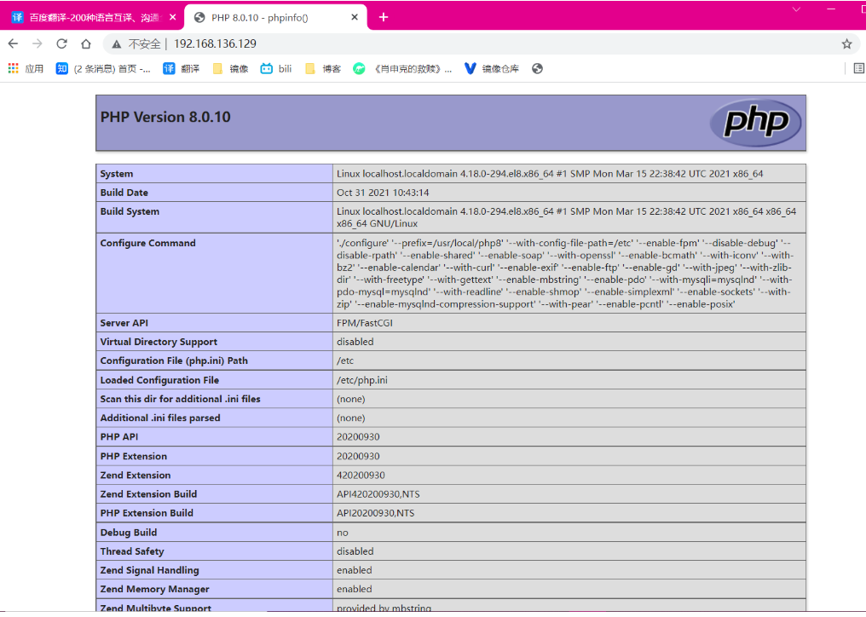
Task: Click the System row label
Action: 117,174
